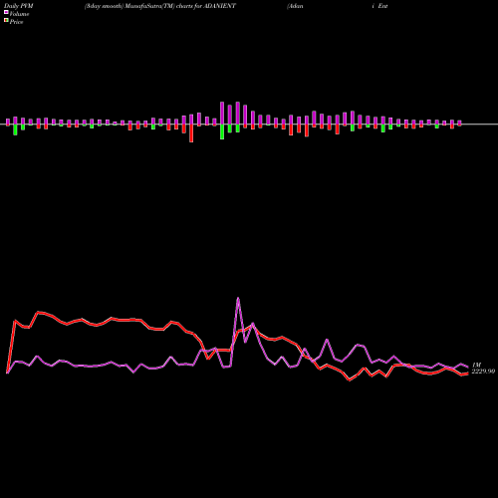Click the longest red bar below the baseline
The image size is (498, 498).
[x=191, y=133]
